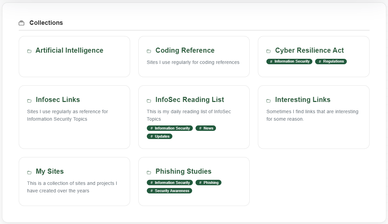Click the folder icon beside Phishing Studies
The height and width of the screenshot is (224, 388).
click(149, 172)
